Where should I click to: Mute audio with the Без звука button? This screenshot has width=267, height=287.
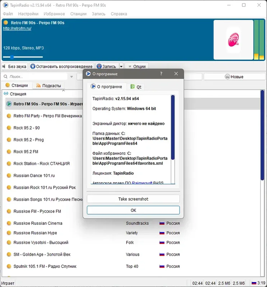tap(14, 66)
